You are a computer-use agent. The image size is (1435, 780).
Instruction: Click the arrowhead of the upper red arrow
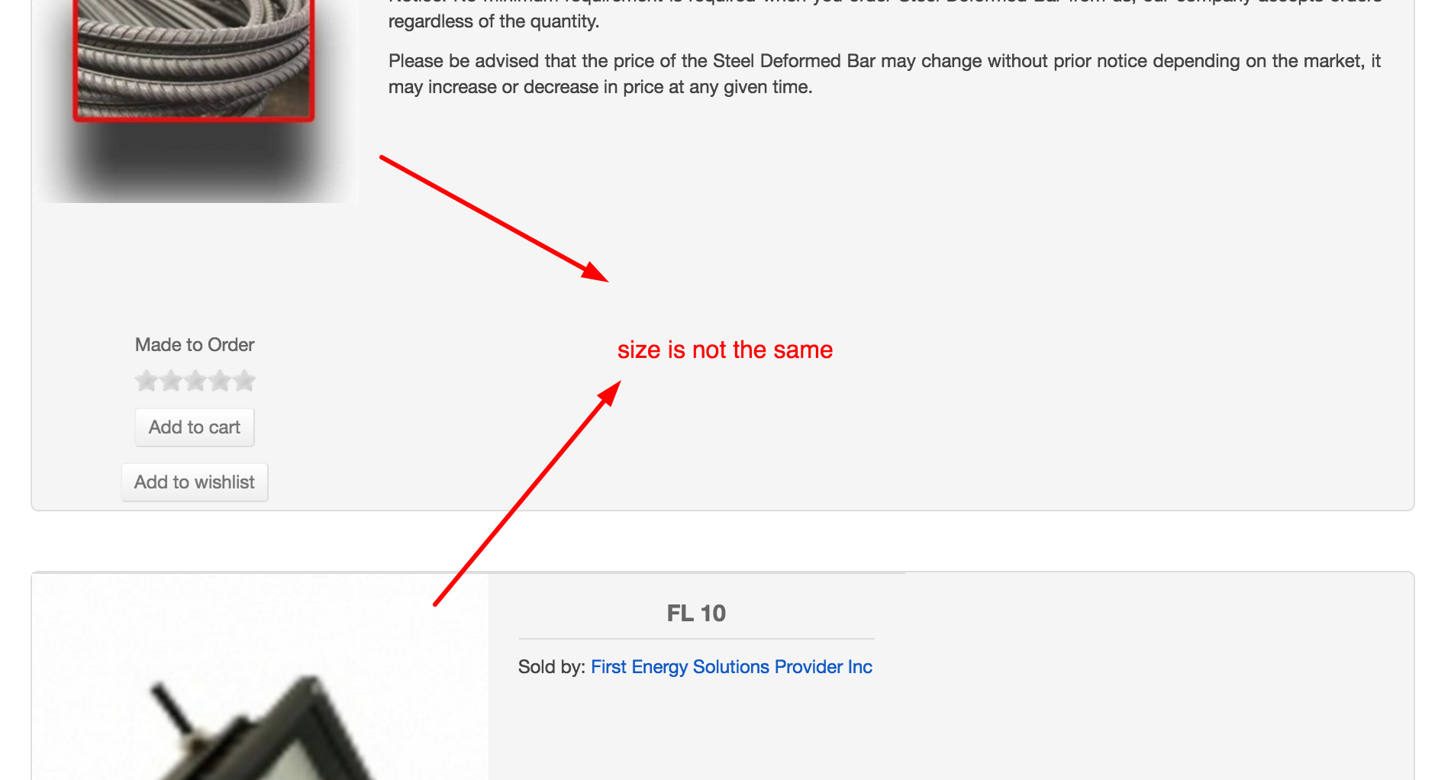(x=595, y=272)
